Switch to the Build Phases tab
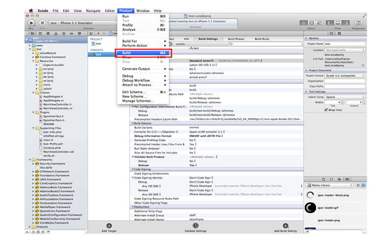Viewport: 392px width, 245px height. [x=235, y=39]
